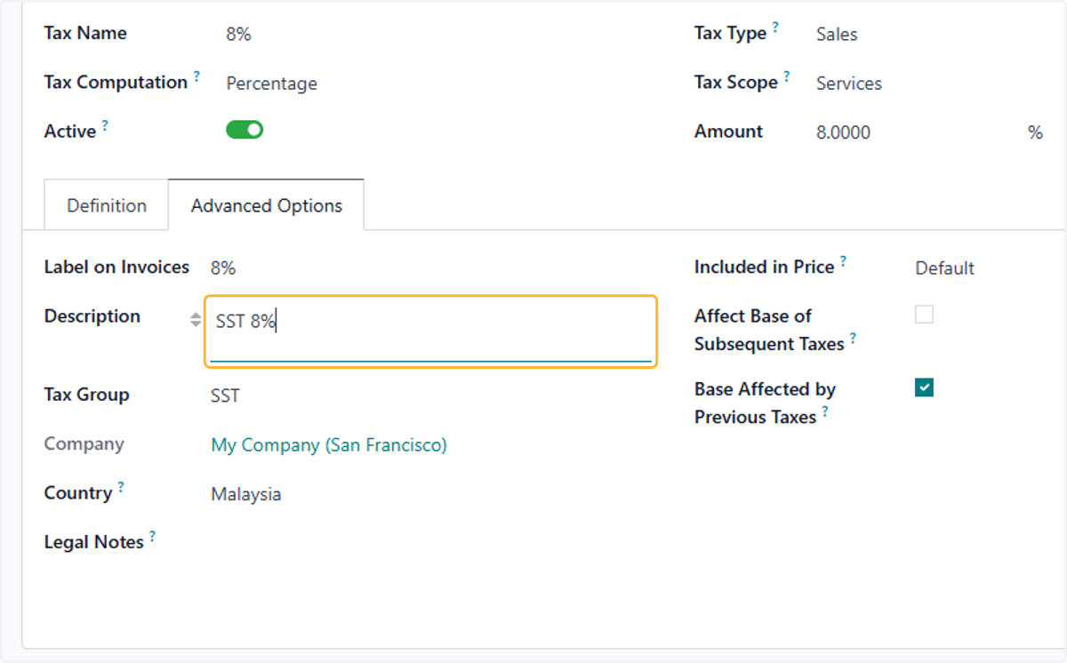
Task: Open the help tooltip beside Tax Type
Action: [x=775, y=28]
